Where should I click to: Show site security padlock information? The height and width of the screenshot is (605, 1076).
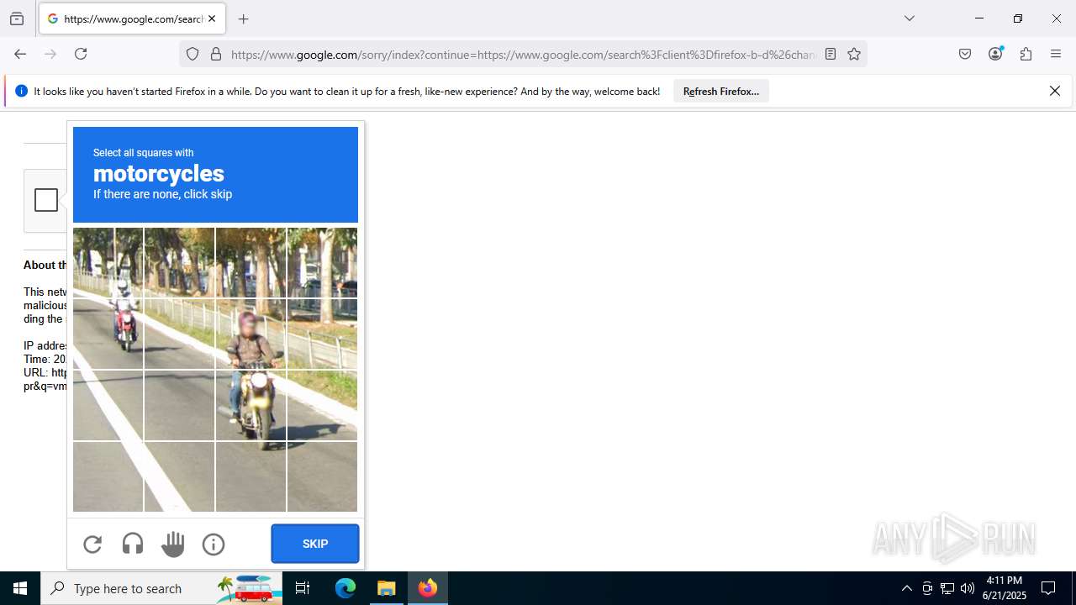pyautogui.click(x=216, y=54)
